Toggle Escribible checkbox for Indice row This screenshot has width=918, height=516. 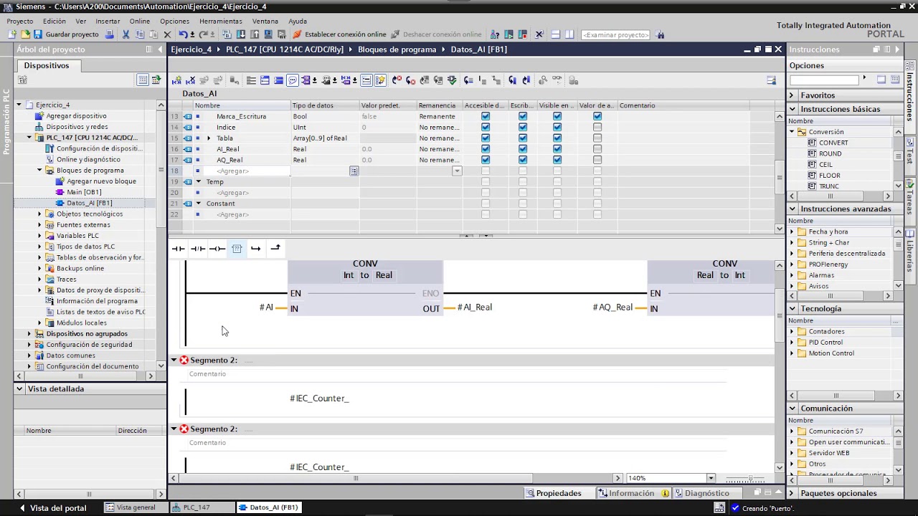(523, 127)
